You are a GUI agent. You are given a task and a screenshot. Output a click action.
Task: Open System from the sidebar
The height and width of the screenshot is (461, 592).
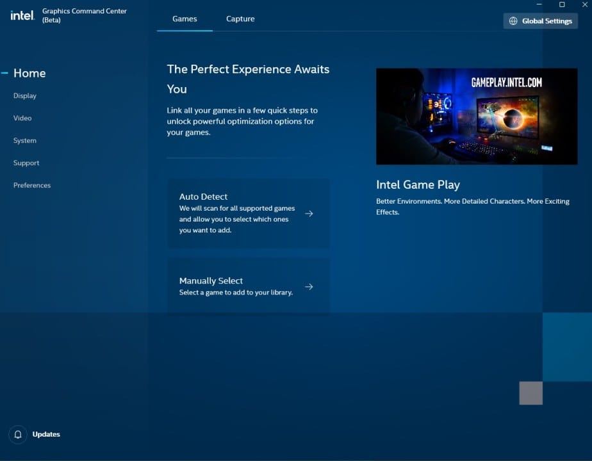24,140
